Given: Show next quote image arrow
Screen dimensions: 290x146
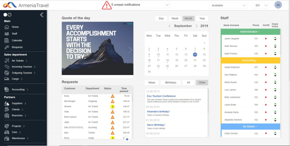Looking at the screenshot, I should pos(130,50).
